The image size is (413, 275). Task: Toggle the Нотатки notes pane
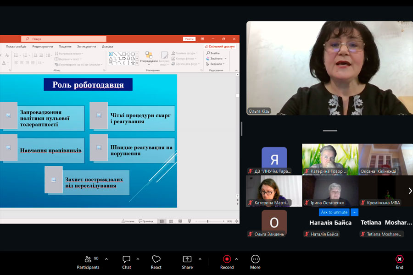point(128,221)
